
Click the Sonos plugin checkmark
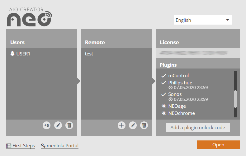point(163,94)
